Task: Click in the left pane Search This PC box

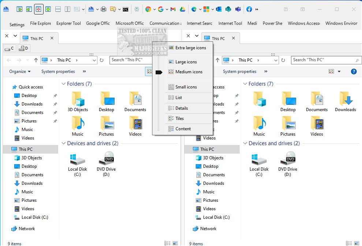Action: point(131,60)
